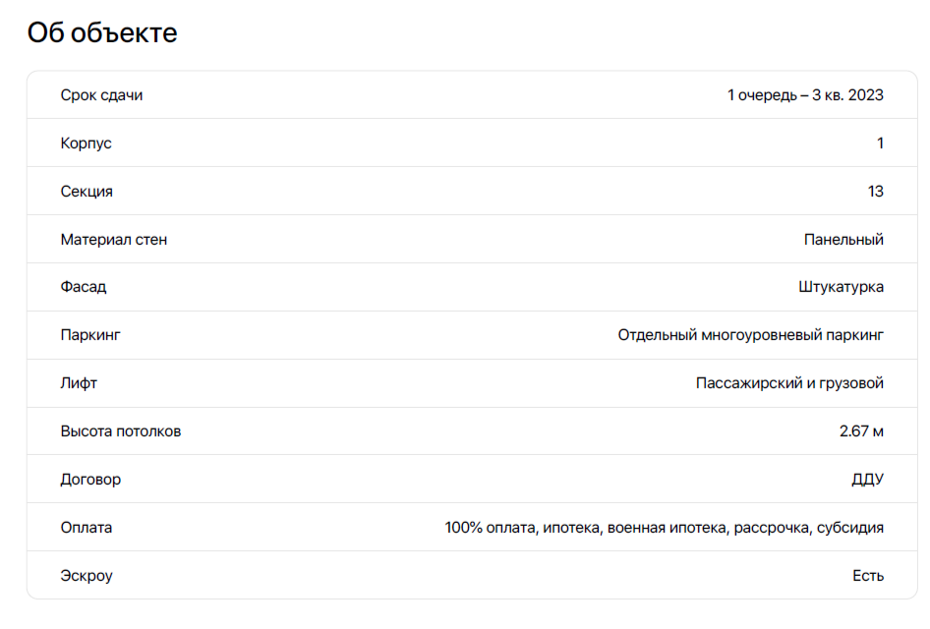Click the "Срок сдачи" row label
Screen dimensions: 930x629
tap(101, 95)
